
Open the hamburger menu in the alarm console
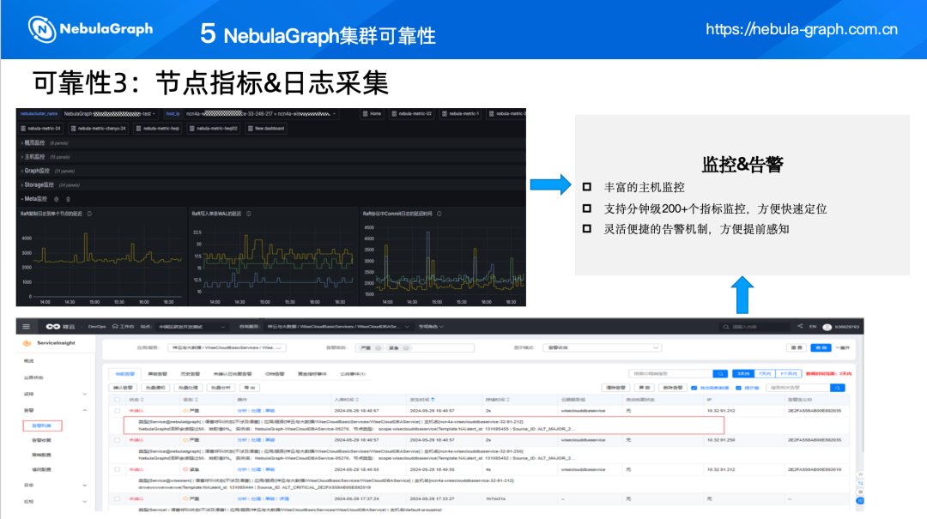tap(26, 326)
